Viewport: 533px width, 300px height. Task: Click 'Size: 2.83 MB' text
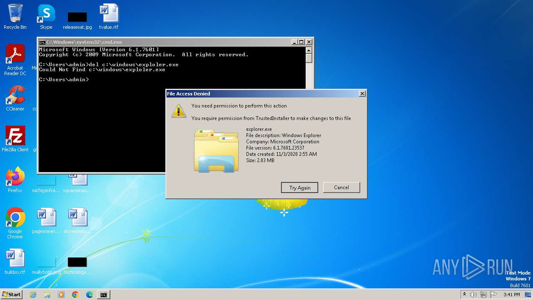tap(260, 160)
